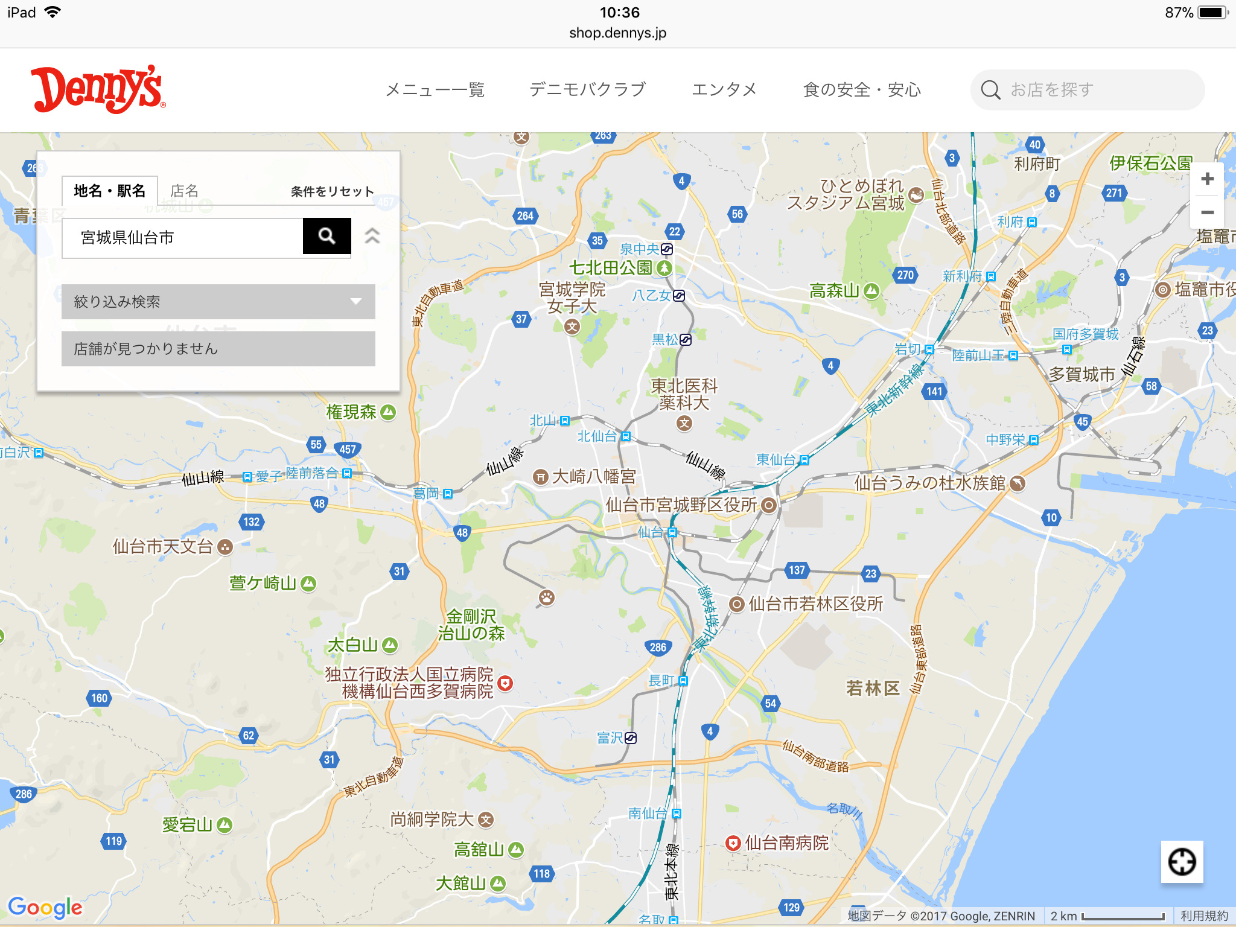Click 塩竈市役所 marker
Image resolution: width=1236 pixels, height=927 pixels.
[x=1162, y=290]
